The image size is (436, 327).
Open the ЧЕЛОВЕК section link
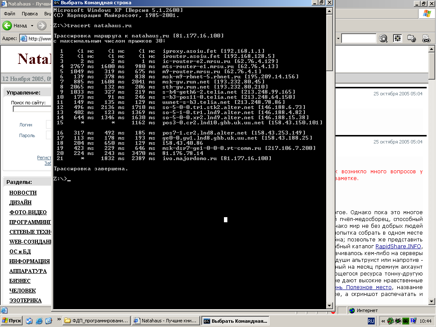pyautogui.click(x=23, y=290)
